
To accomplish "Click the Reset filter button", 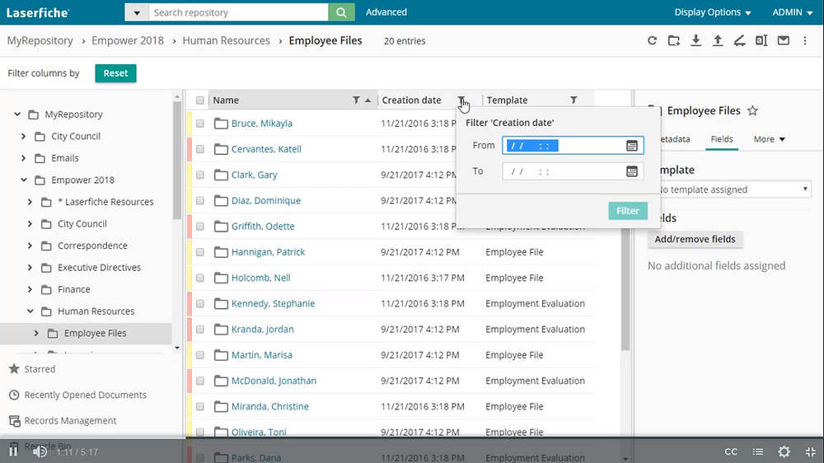I will [115, 73].
